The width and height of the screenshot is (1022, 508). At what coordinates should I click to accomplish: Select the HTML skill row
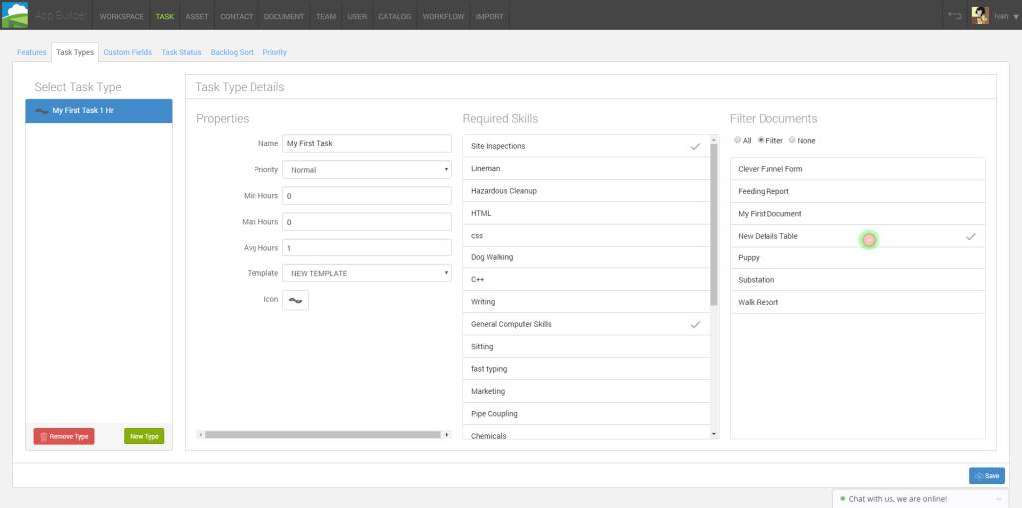tap(587, 213)
